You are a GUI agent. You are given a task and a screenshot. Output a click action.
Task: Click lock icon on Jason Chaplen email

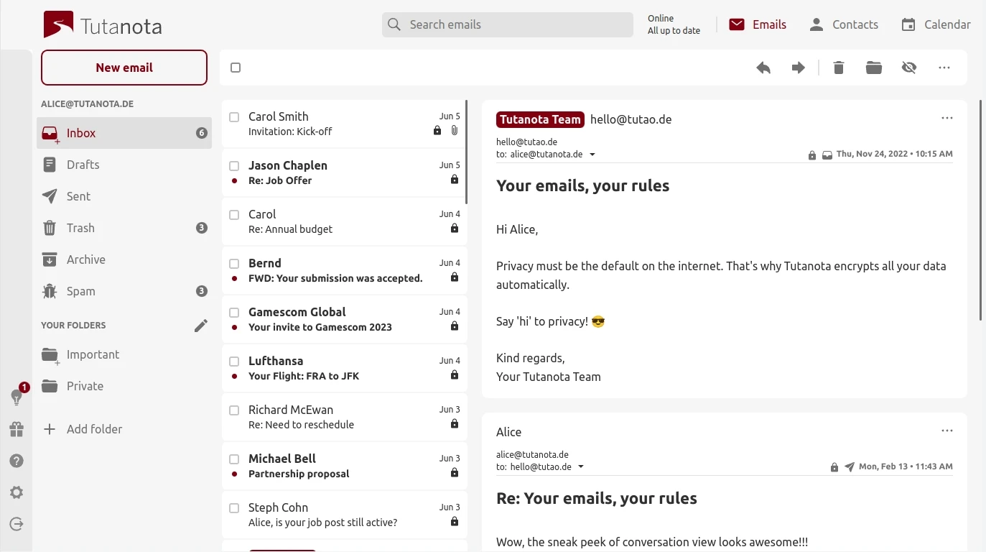tap(455, 180)
